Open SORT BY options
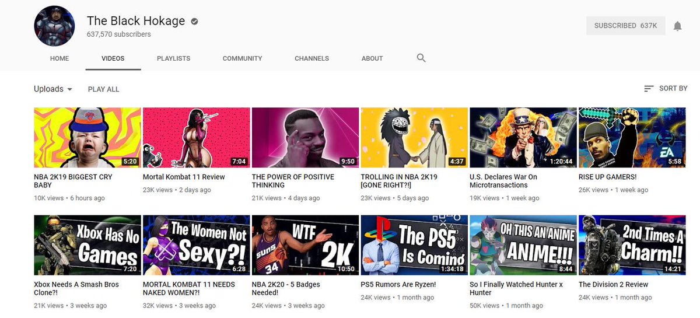This screenshot has height=318, width=700. point(666,89)
